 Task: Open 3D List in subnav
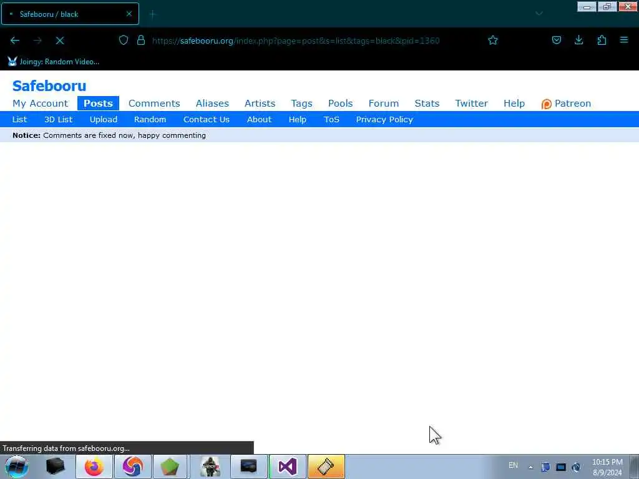(58, 119)
